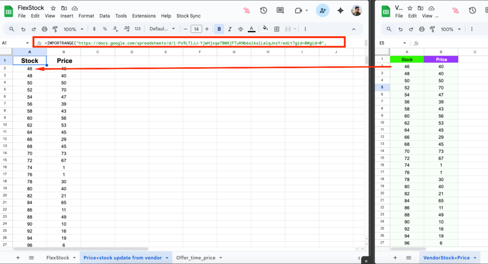488x264 pixels.
Task: Open Gemini sparkle assistant
Action: 340,10
